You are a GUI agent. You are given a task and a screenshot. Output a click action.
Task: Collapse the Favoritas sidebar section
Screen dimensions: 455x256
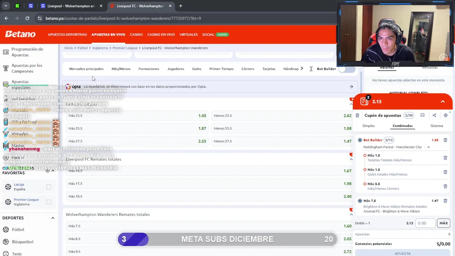coord(53,171)
